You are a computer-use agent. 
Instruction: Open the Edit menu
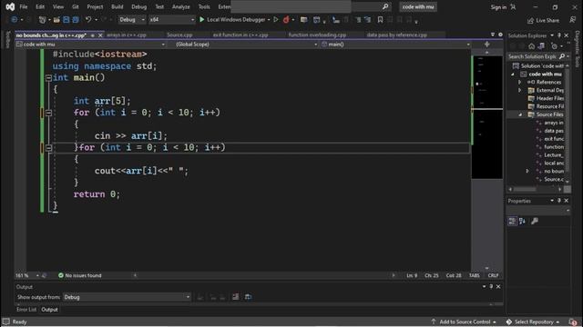(40, 6)
